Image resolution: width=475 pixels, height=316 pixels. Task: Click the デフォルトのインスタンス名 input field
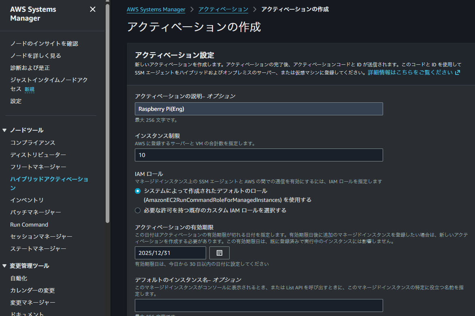pyautogui.click(x=259, y=305)
